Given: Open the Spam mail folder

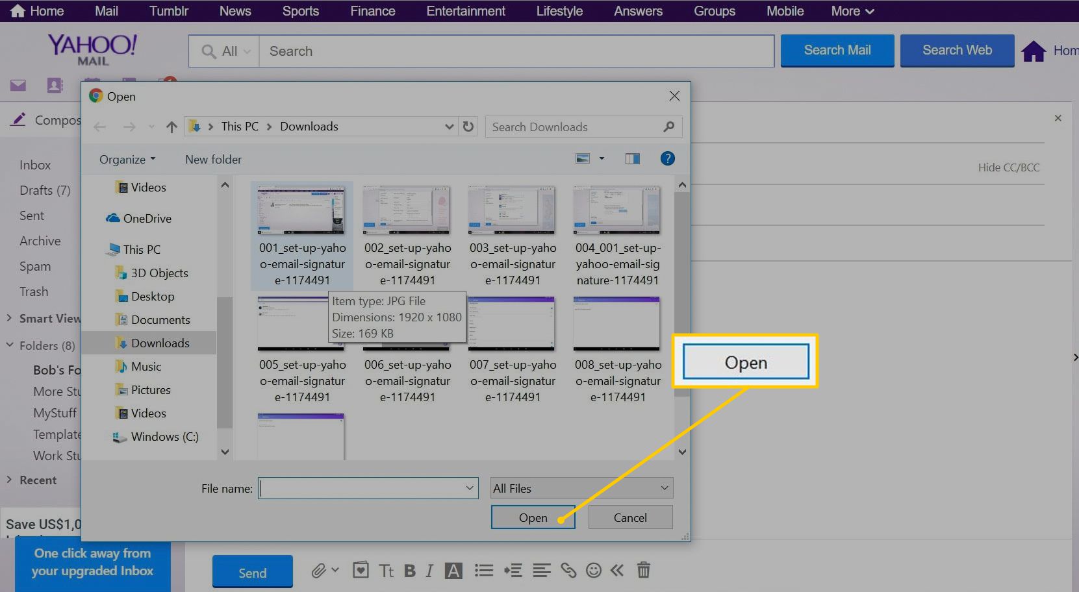Looking at the screenshot, I should click(x=35, y=266).
